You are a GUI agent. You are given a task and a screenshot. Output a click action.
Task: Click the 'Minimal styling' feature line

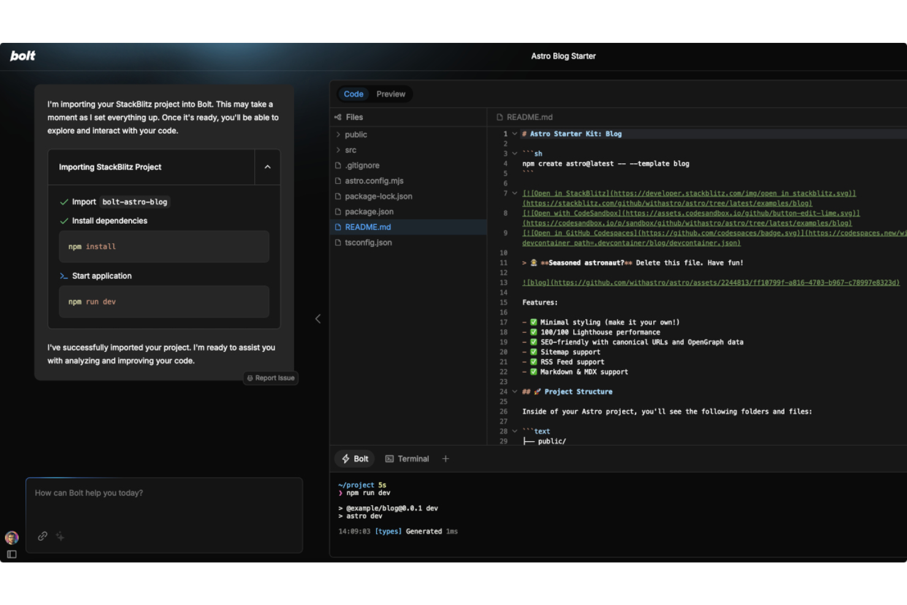601,322
